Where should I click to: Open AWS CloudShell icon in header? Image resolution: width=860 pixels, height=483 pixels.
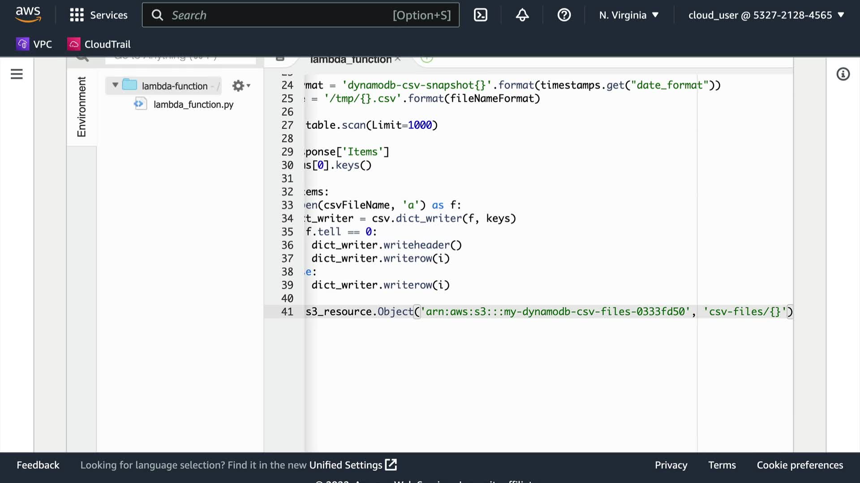[480, 15]
